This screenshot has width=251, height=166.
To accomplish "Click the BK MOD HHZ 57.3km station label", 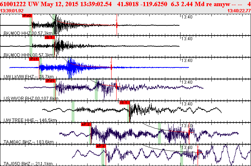I will pos(28,33).
